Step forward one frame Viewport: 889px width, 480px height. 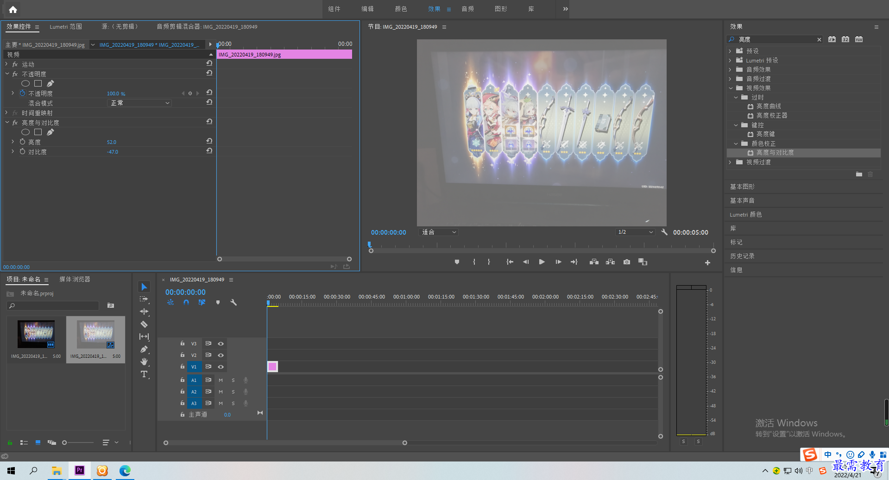coord(558,262)
